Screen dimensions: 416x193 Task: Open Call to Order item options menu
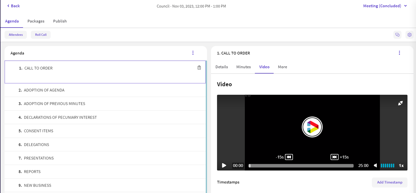pos(399,53)
